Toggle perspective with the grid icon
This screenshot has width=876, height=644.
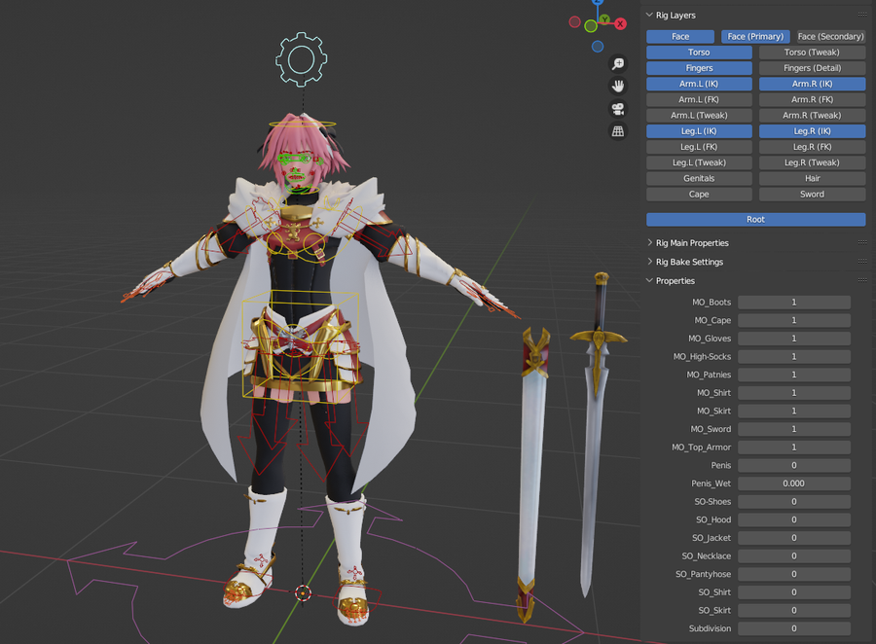(x=616, y=129)
